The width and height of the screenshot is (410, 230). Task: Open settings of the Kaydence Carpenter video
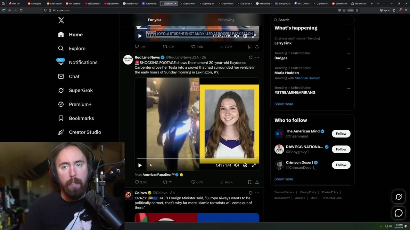pos(245,165)
